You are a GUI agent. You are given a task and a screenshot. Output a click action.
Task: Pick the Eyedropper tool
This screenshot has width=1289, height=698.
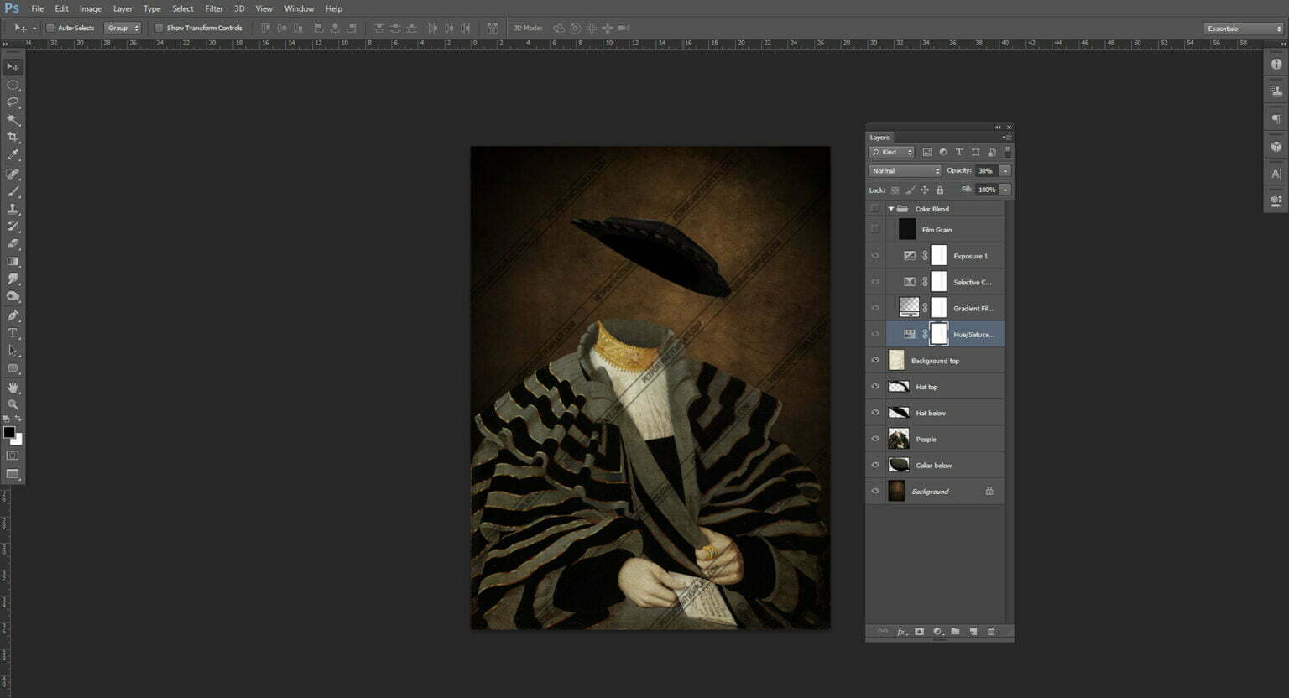coord(13,155)
